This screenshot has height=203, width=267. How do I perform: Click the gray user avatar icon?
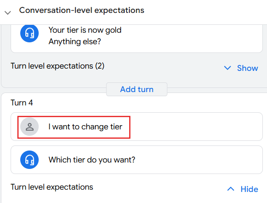(x=29, y=127)
